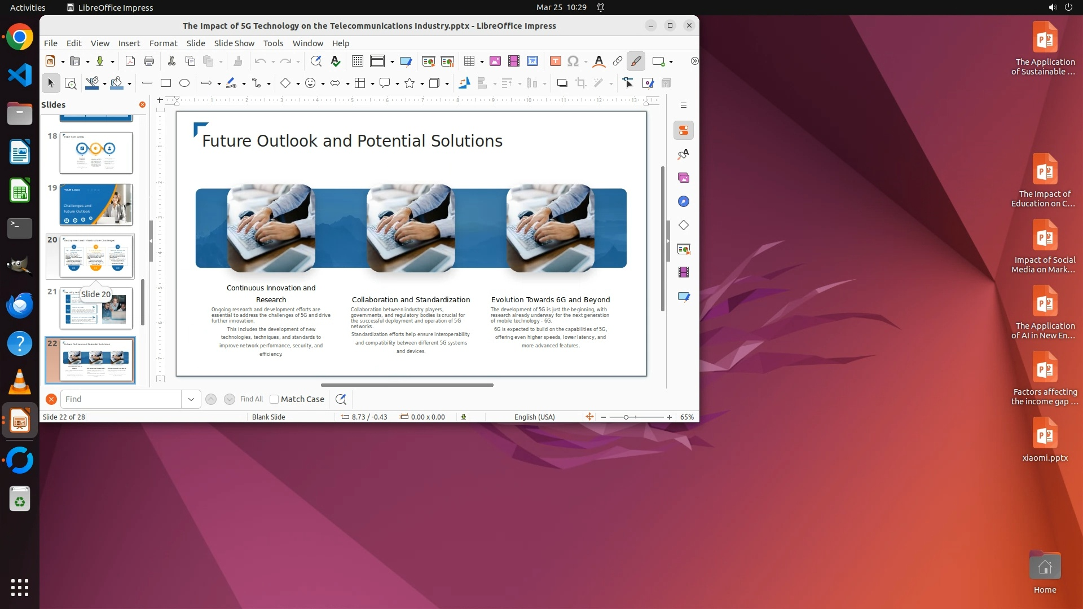
Task: Enable the Match Case checkbox
Action: pyautogui.click(x=274, y=399)
